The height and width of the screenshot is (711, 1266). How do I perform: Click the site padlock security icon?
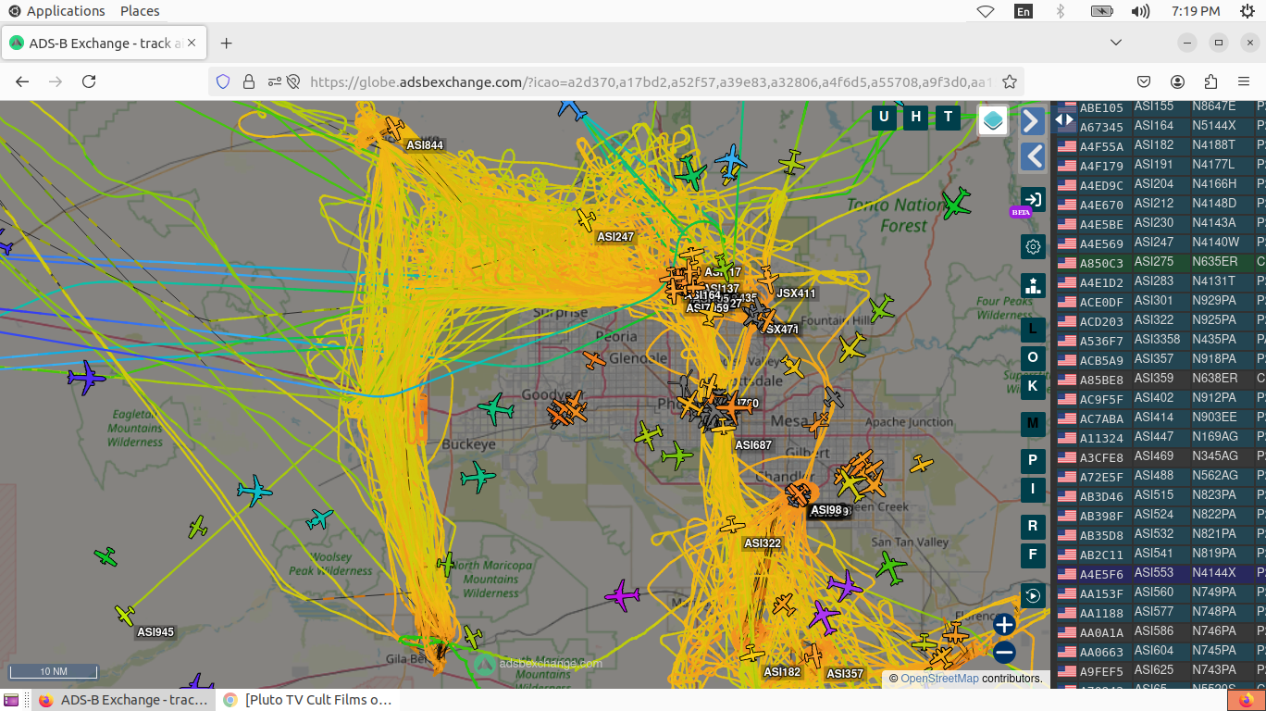pyautogui.click(x=248, y=81)
